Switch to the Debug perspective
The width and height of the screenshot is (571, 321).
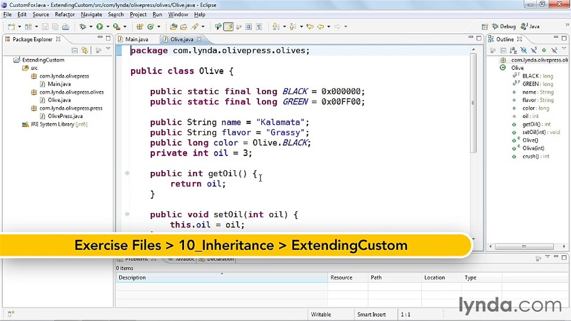pyautogui.click(x=504, y=27)
